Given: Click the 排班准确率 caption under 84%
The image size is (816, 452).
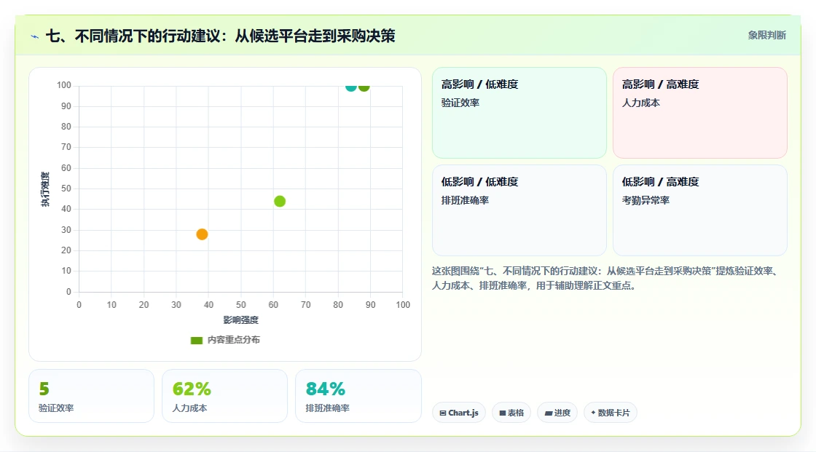Looking at the screenshot, I should 327,408.
